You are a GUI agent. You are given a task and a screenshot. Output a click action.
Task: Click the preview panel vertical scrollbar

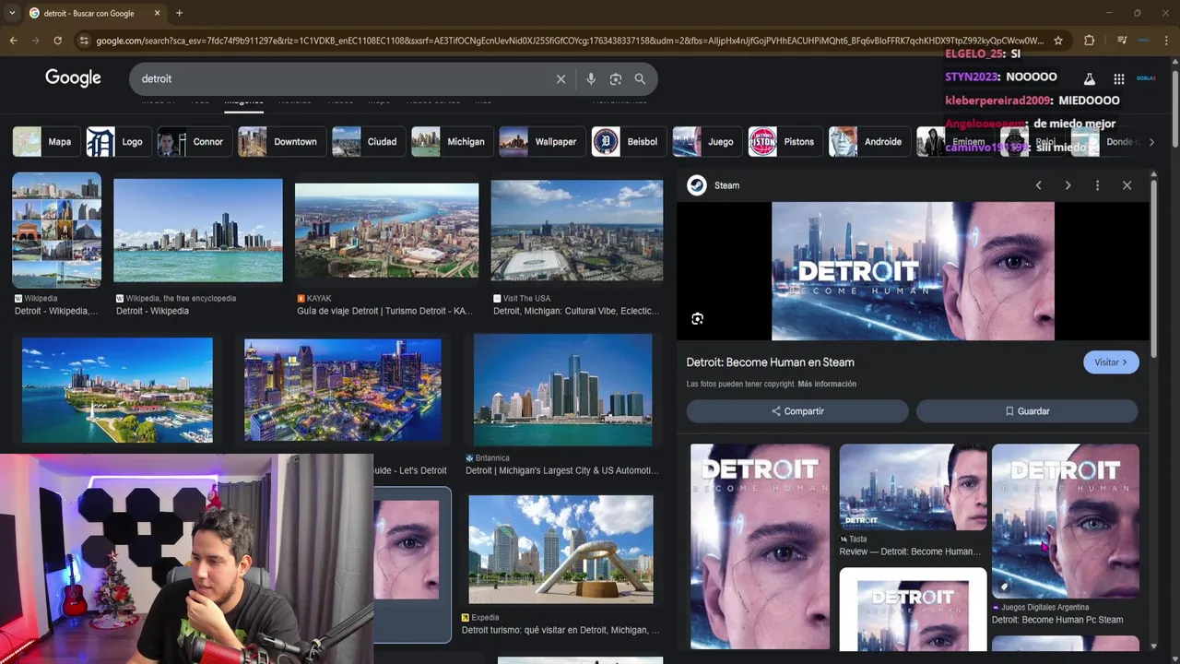(x=1153, y=267)
